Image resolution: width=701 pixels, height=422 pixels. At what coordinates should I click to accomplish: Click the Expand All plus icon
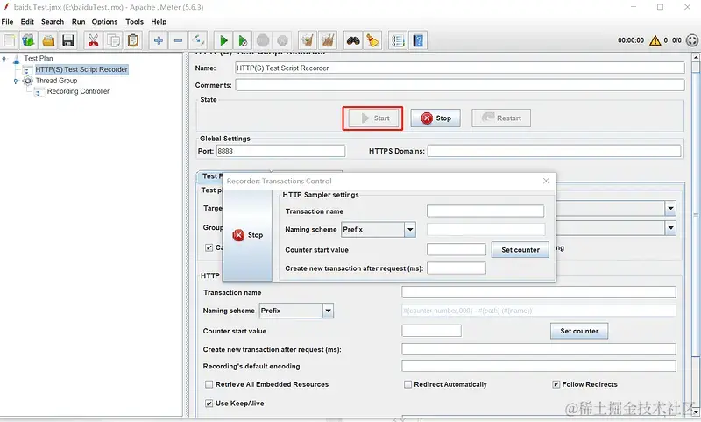[x=159, y=40]
